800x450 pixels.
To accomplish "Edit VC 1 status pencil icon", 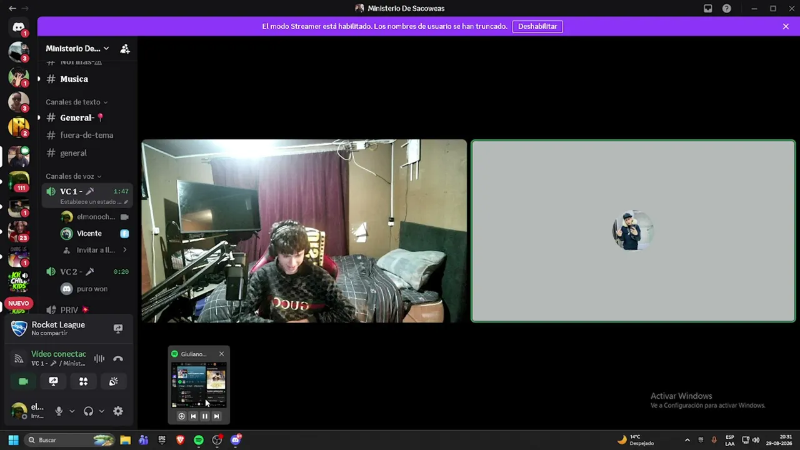I will 126,202.
